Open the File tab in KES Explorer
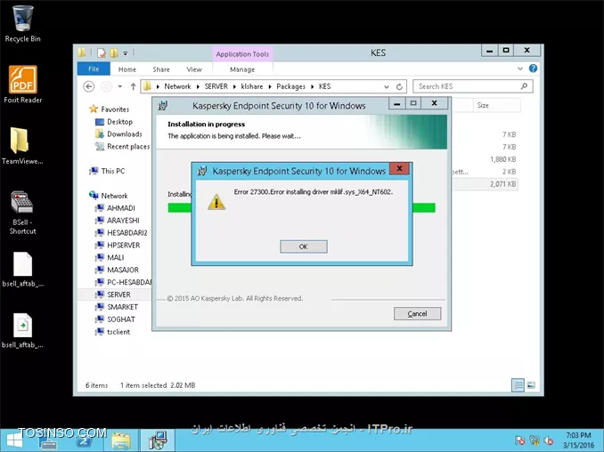 click(94, 69)
